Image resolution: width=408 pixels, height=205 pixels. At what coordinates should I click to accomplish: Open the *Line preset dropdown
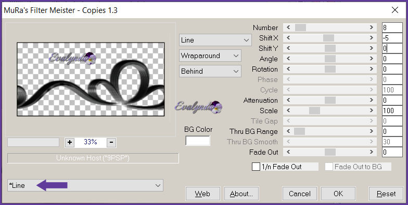pyautogui.click(x=85, y=185)
